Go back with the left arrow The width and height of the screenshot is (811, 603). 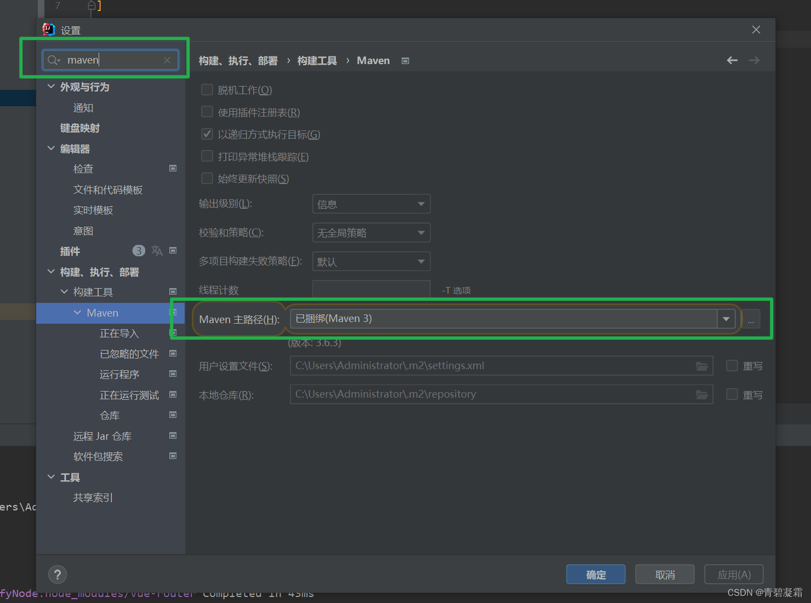pyautogui.click(x=732, y=60)
